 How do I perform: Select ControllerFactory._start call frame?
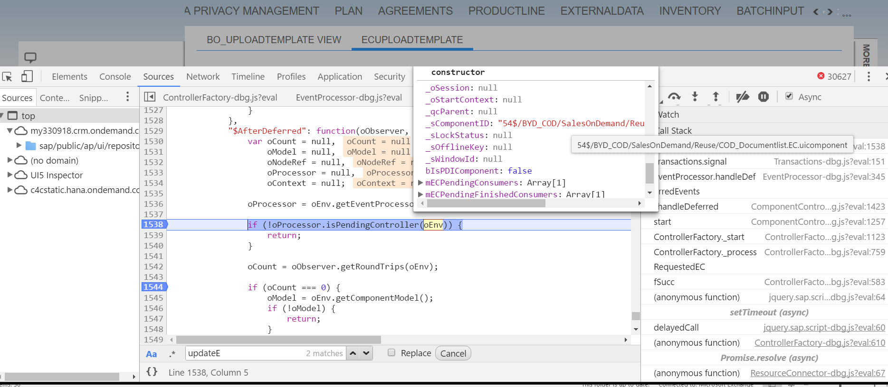[x=764, y=237]
